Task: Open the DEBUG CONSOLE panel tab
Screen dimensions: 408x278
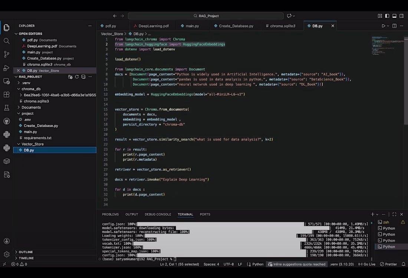Action: [158, 214]
